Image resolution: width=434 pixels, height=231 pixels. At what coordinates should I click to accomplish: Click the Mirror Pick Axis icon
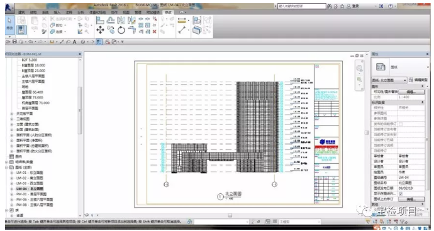click(x=121, y=20)
